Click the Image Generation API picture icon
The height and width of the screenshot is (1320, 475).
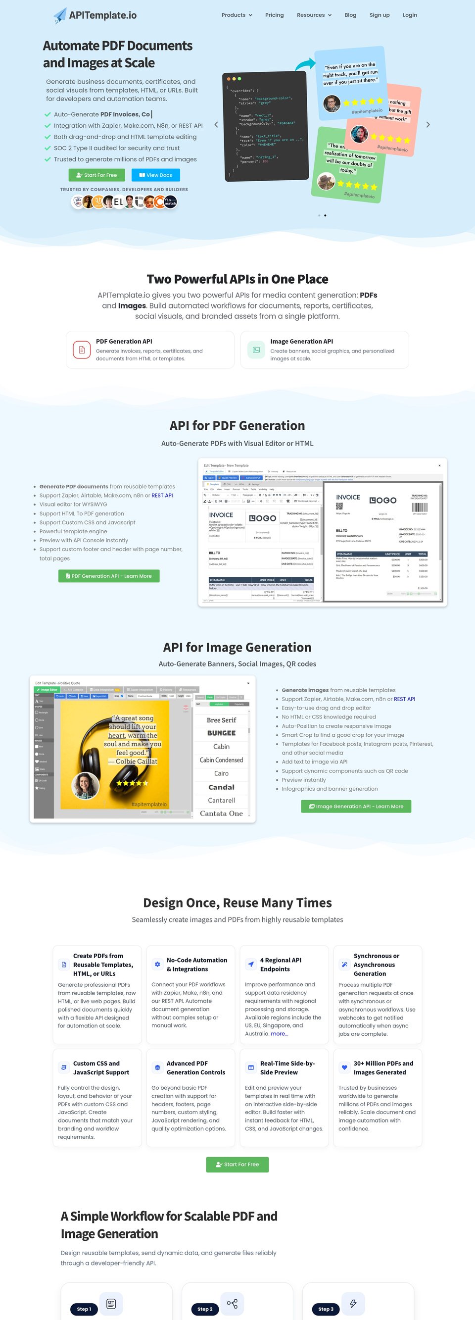coord(256,350)
